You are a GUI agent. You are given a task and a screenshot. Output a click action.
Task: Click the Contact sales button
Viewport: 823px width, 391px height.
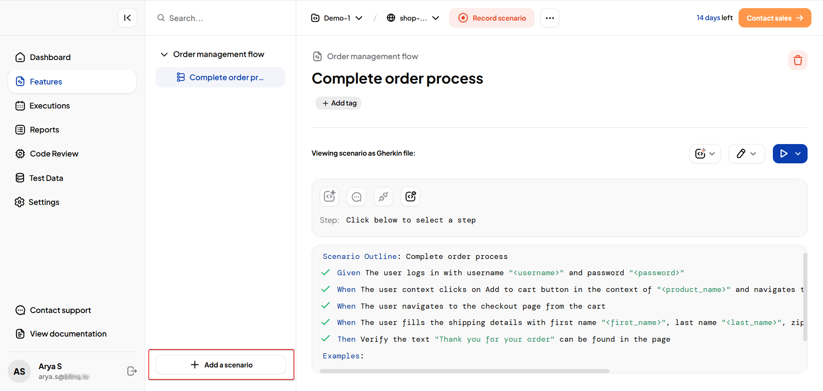(774, 18)
